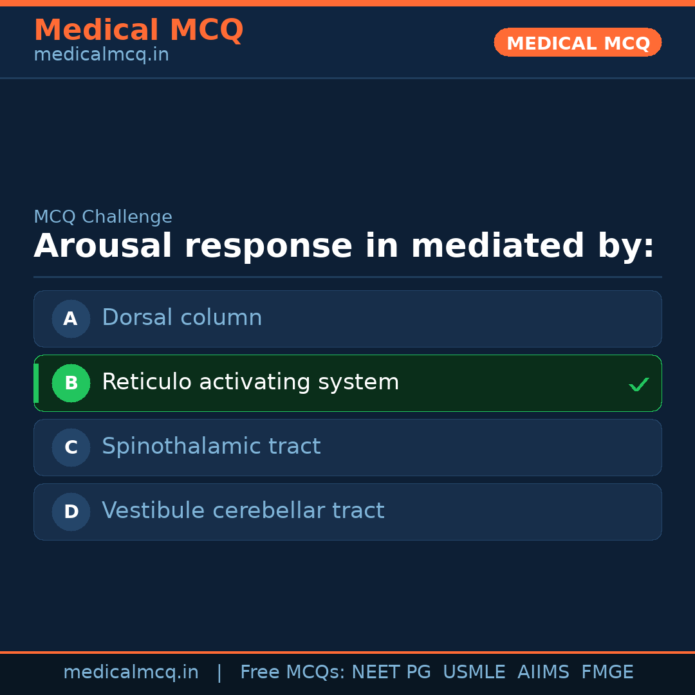The width and height of the screenshot is (695, 695).
Task: Click the green checkmark icon
Action: 638,385
